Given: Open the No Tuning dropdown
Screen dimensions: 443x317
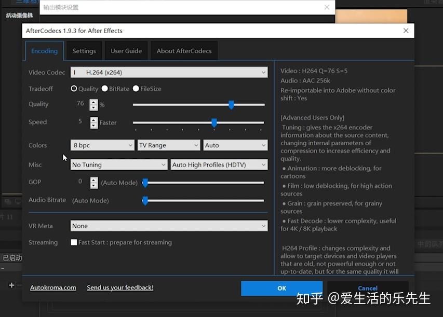Looking at the screenshot, I should [118, 164].
